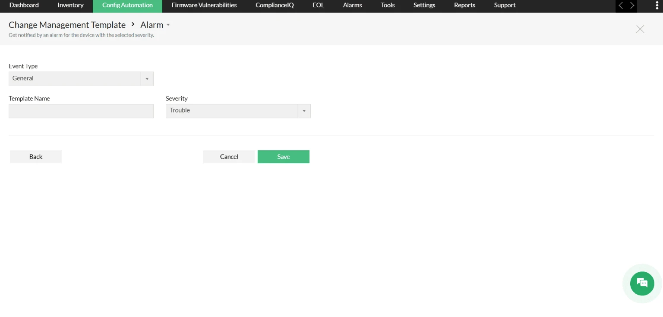Click the left arrow navigation icon
The height and width of the screenshot is (317, 663).
621,6
